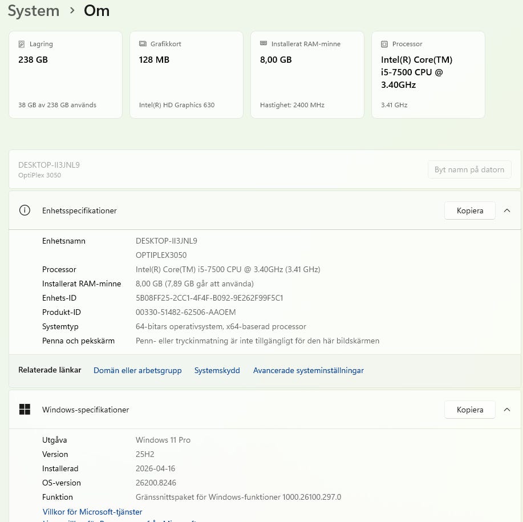Click the info icon beside Enhetsspecifikationer

point(25,211)
